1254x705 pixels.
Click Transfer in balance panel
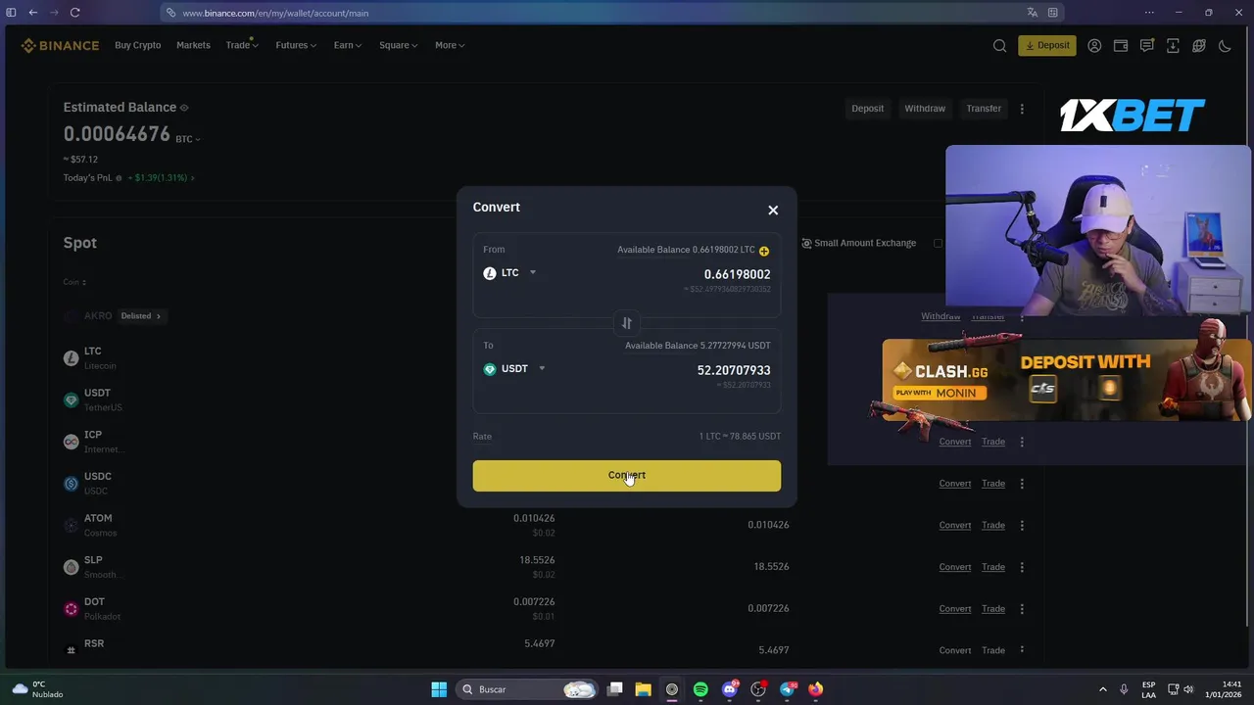pos(984,109)
